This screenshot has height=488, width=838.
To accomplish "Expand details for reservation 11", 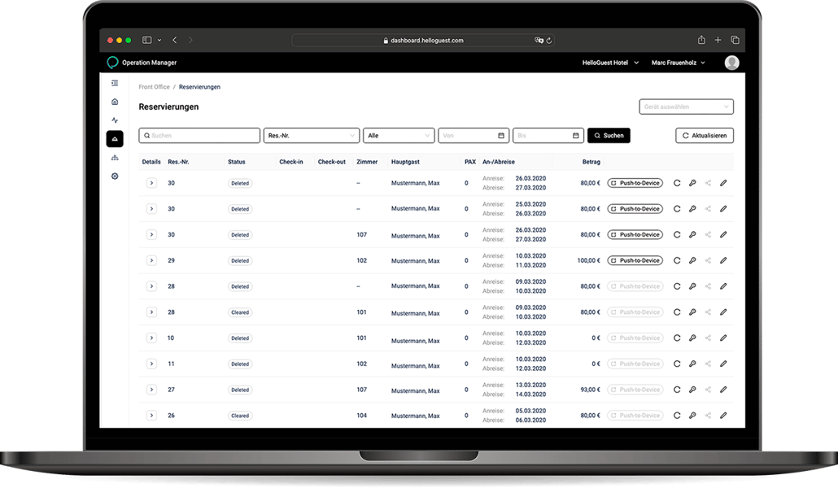I will pyautogui.click(x=152, y=364).
